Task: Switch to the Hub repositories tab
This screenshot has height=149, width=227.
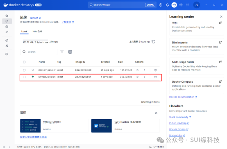Action: tap(37, 32)
